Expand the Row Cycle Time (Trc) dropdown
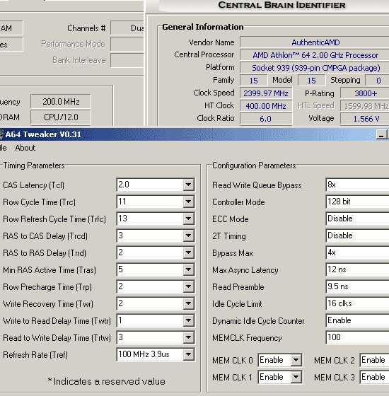This screenshot has width=389, height=396. point(188,202)
